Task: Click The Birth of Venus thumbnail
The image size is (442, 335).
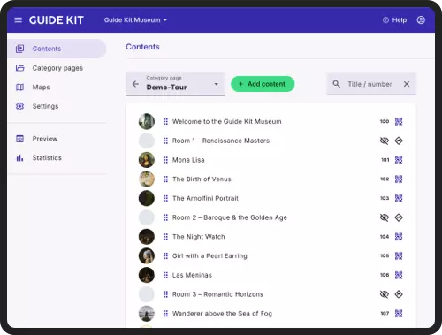Action: [x=147, y=179]
